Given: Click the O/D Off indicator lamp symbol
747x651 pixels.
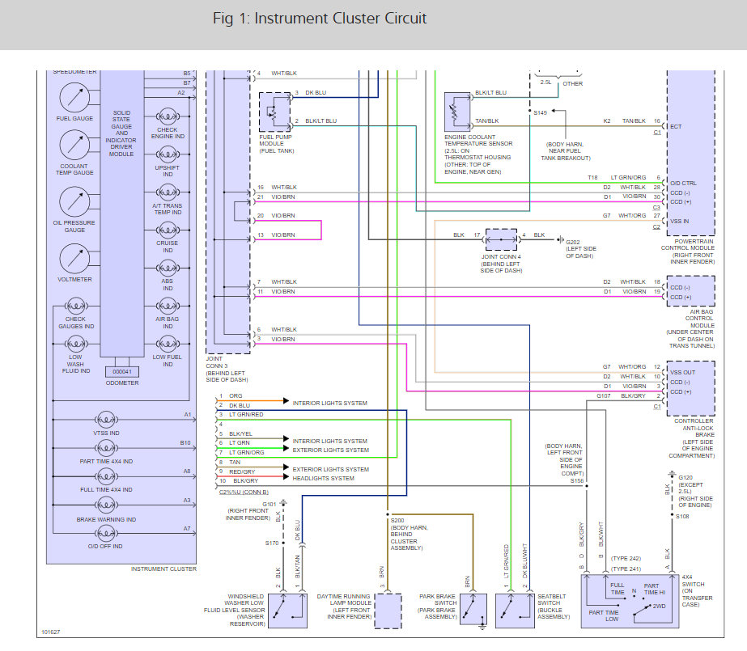Looking at the screenshot, I should click(106, 534).
